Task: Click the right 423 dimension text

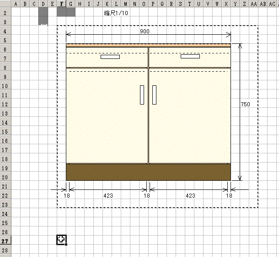Action: pos(191,196)
